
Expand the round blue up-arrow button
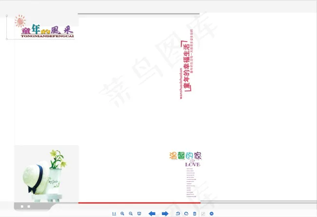212,214
